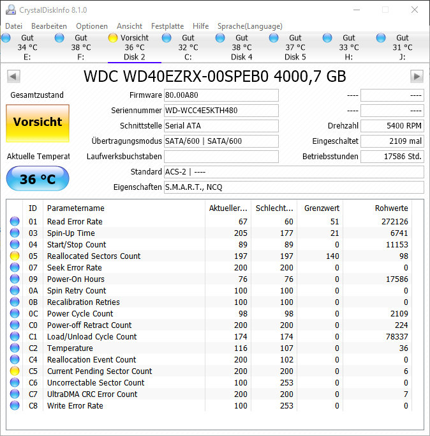Open the Festplatte menu
This screenshot has width=430, height=436.
168,26
